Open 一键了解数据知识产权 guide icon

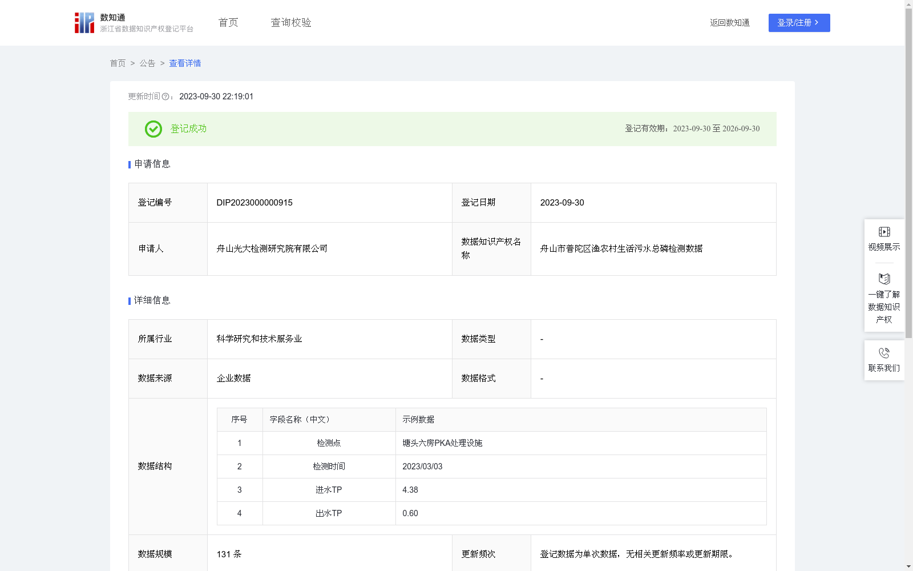[884, 279]
